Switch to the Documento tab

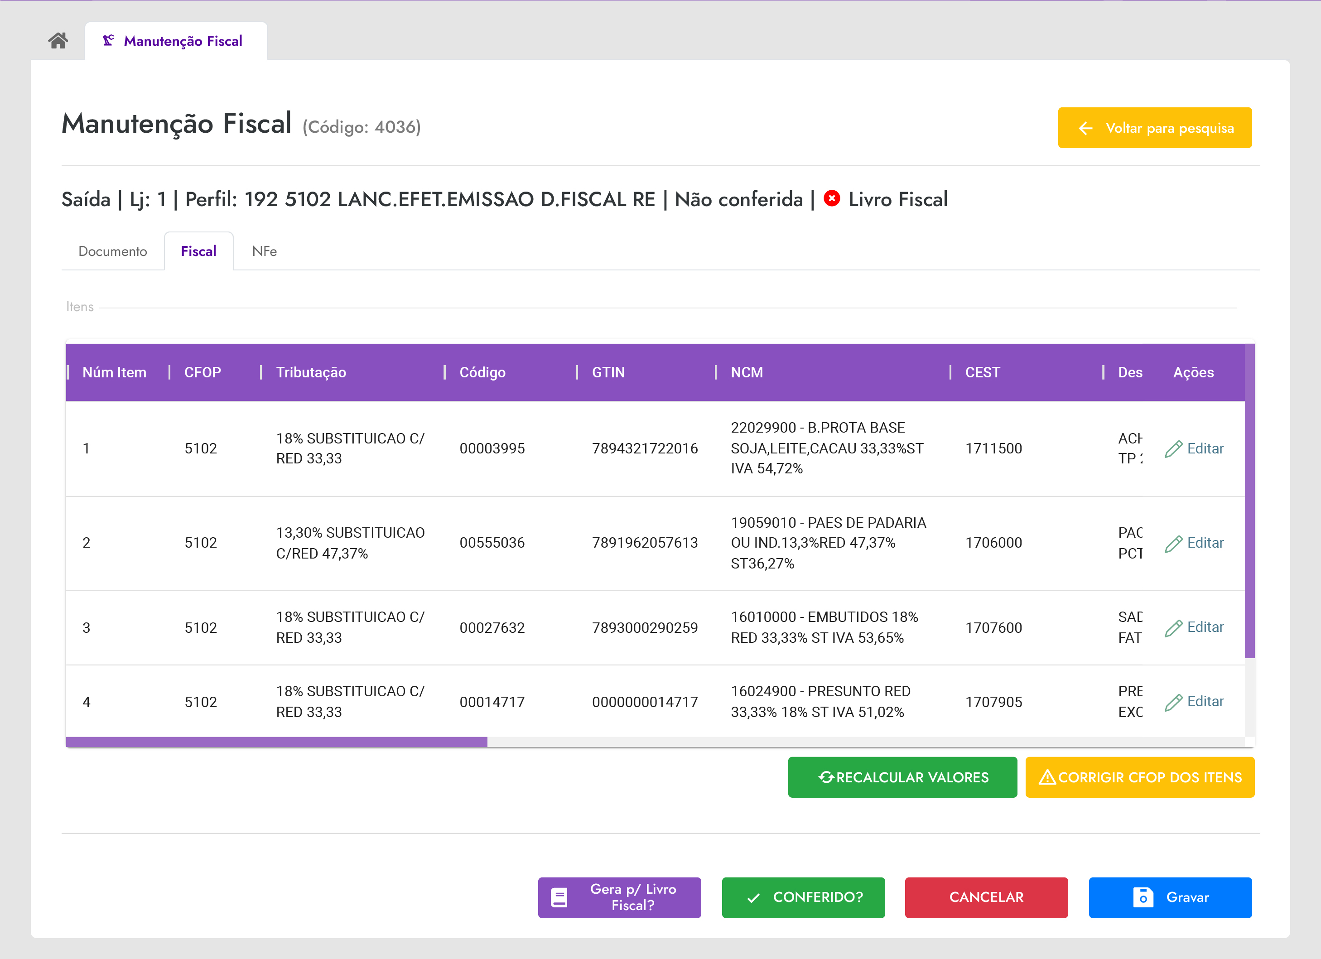112,251
